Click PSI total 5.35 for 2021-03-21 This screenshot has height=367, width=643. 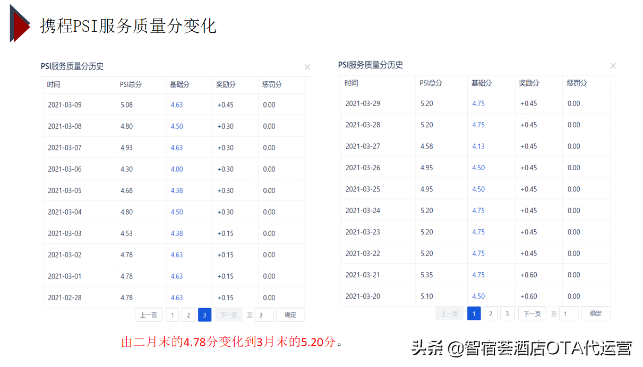tap(427, 275)
